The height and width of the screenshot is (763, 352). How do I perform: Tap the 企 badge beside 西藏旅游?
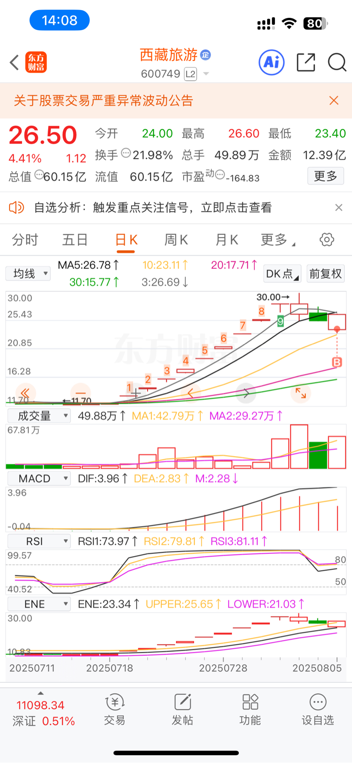(206, 55)
